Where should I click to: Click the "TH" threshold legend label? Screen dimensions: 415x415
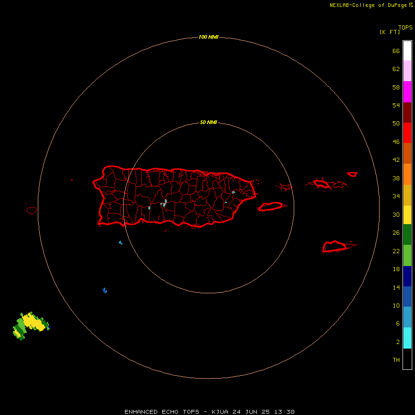pyautogui.click(x=396, y=360)
